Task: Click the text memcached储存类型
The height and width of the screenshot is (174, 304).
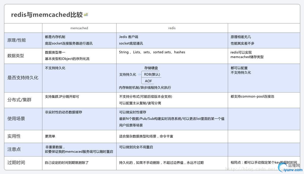Action: coord(247,57)
